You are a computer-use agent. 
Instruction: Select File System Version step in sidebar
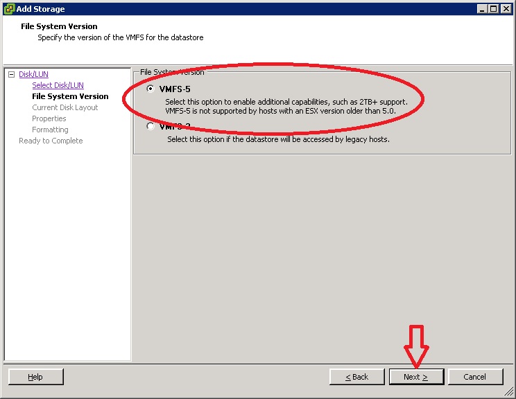(x=70, y=96)
